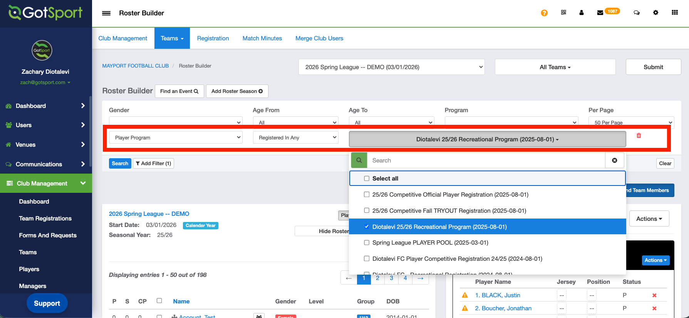This screenshot has height=318, width=689.
Task: Switch to the Registration tab
Action: click(213, 38)
